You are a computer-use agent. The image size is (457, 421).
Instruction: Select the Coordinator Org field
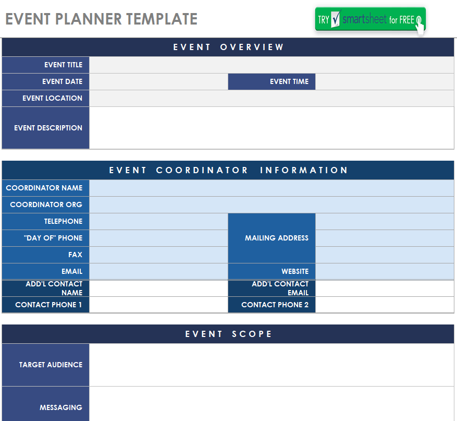tap(271, 205)
